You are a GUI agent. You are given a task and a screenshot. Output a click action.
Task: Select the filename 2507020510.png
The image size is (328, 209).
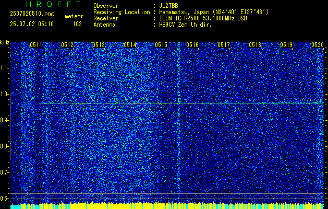[32, 14]
